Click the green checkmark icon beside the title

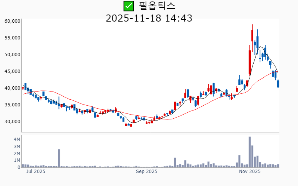click(x=129, y=6)
